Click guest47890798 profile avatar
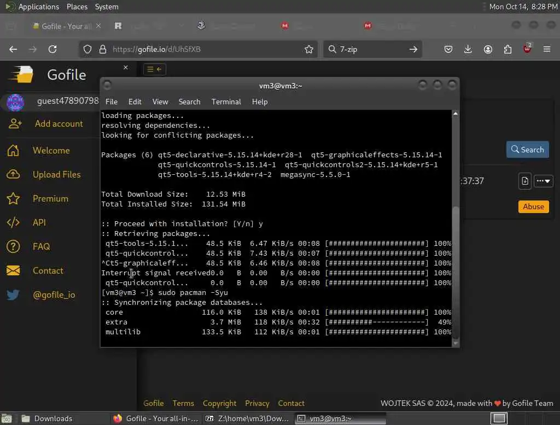Screen dimensions: 560x425 coord(15,102)
